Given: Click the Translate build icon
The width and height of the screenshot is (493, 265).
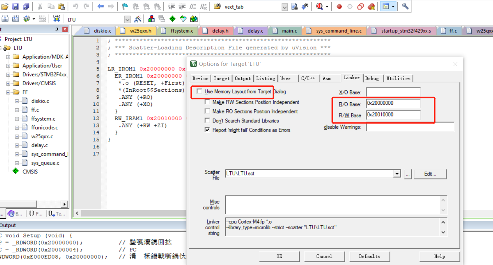Looking at the screenshot, I should [x=5, y=19].
